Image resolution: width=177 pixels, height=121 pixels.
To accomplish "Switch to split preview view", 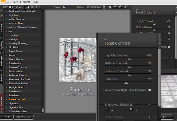I will [33, 7].
